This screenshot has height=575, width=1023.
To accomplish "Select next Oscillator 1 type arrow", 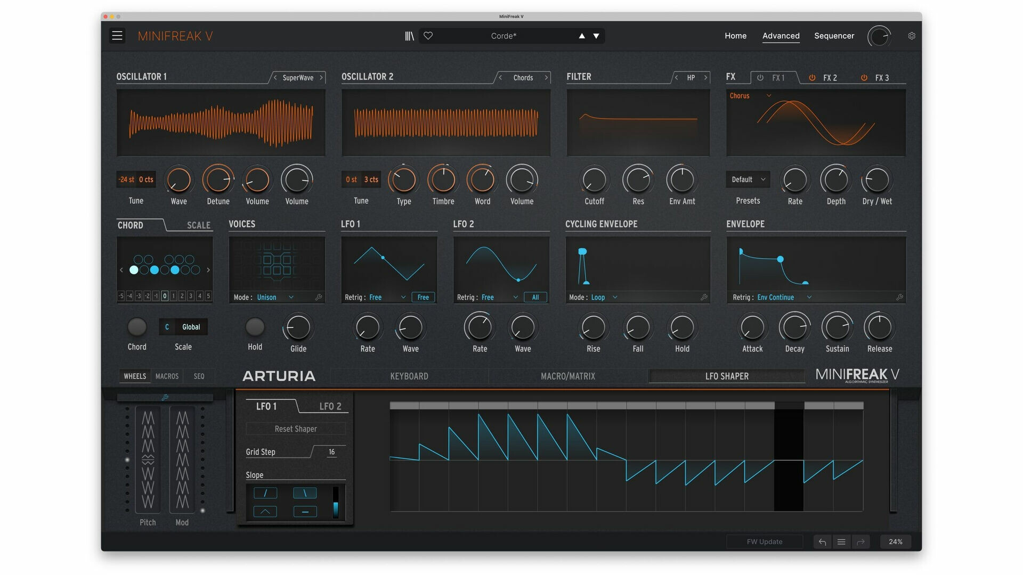I will [321, 78].
